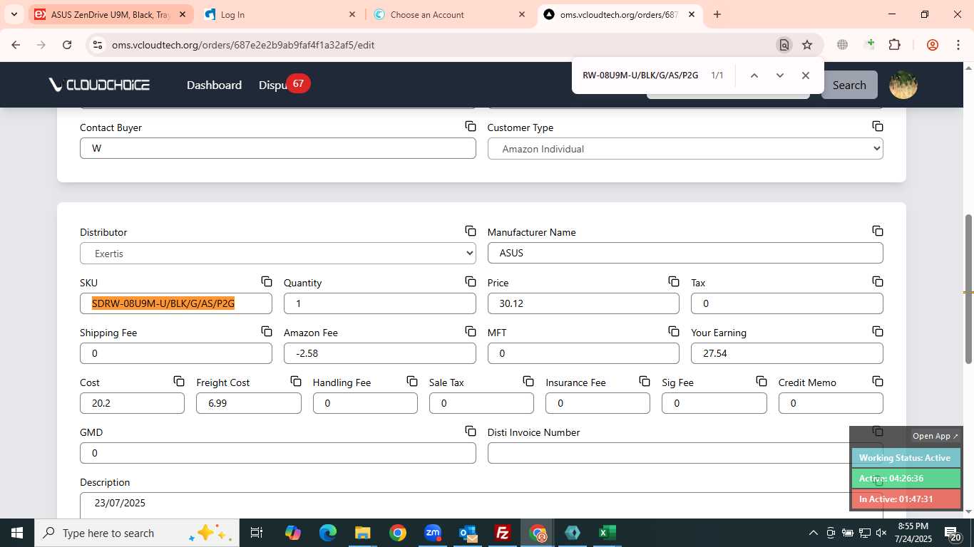Image resolution: width=974 pixels, height=547 pixels.
Task: Open the user avatar profile menu
Action: 903,85
